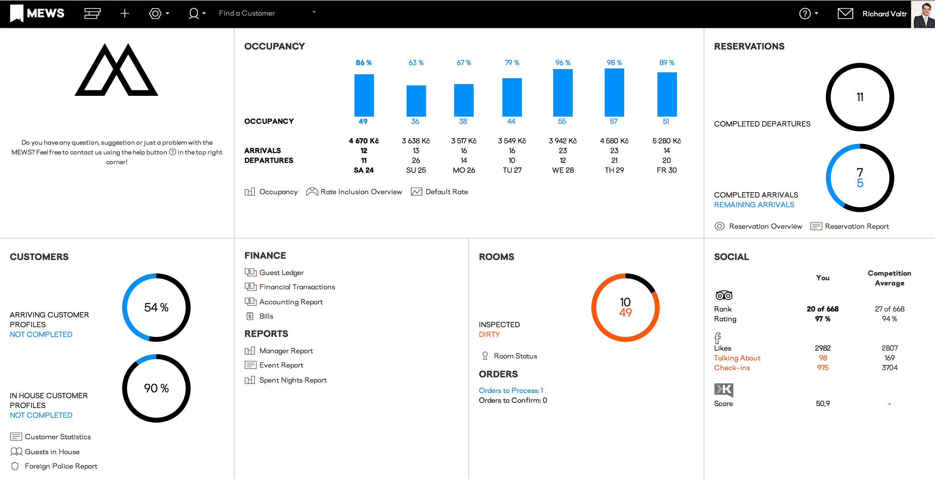This screenshot has width=935, height=479.
Task: Open Reservation Overview
Action: pyautogui.click(x=765, y=226)
